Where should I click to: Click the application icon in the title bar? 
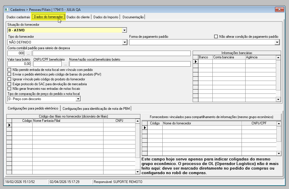tap(7, 9)
